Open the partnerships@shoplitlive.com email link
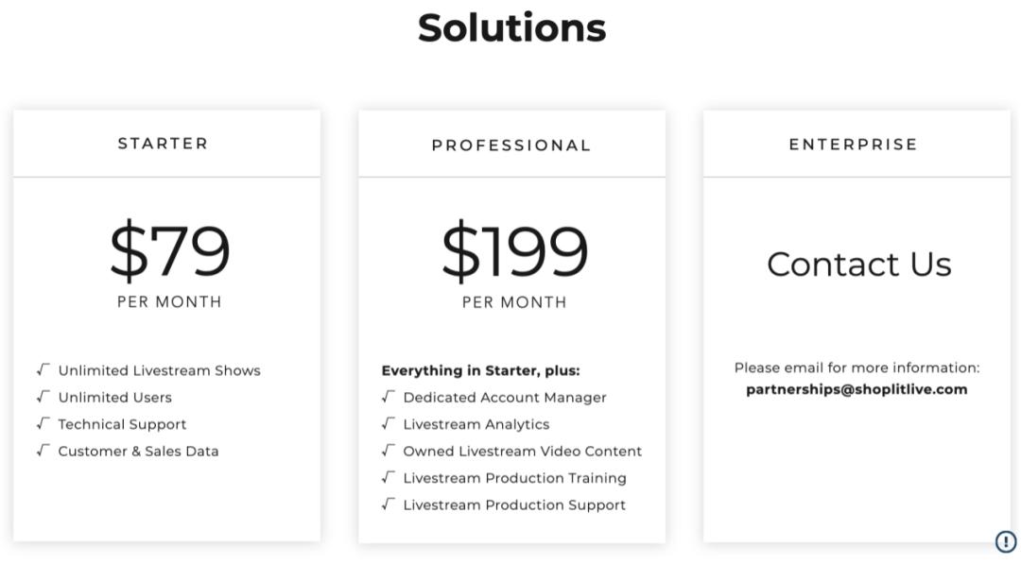 [857, 389]
